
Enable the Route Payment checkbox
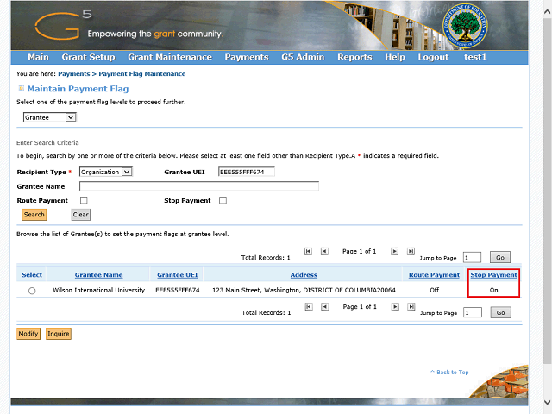tap(84, 200)
